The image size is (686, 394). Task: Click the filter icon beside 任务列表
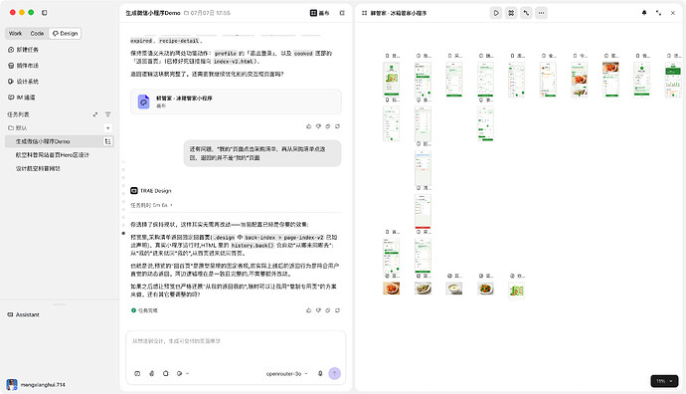(107, 114)
